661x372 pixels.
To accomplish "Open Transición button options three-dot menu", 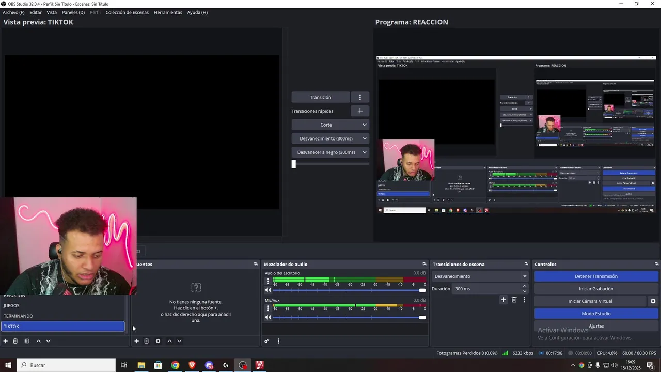I will point(360,97).
